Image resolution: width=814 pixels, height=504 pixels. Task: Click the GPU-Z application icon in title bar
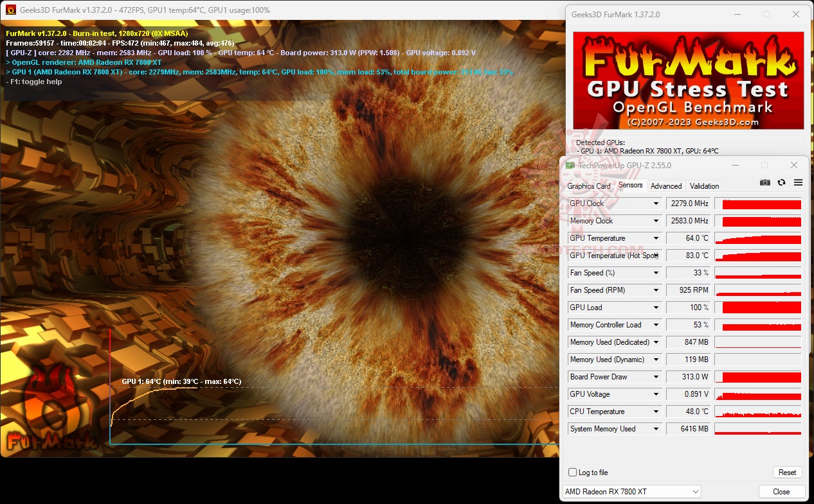coord(570,165)
